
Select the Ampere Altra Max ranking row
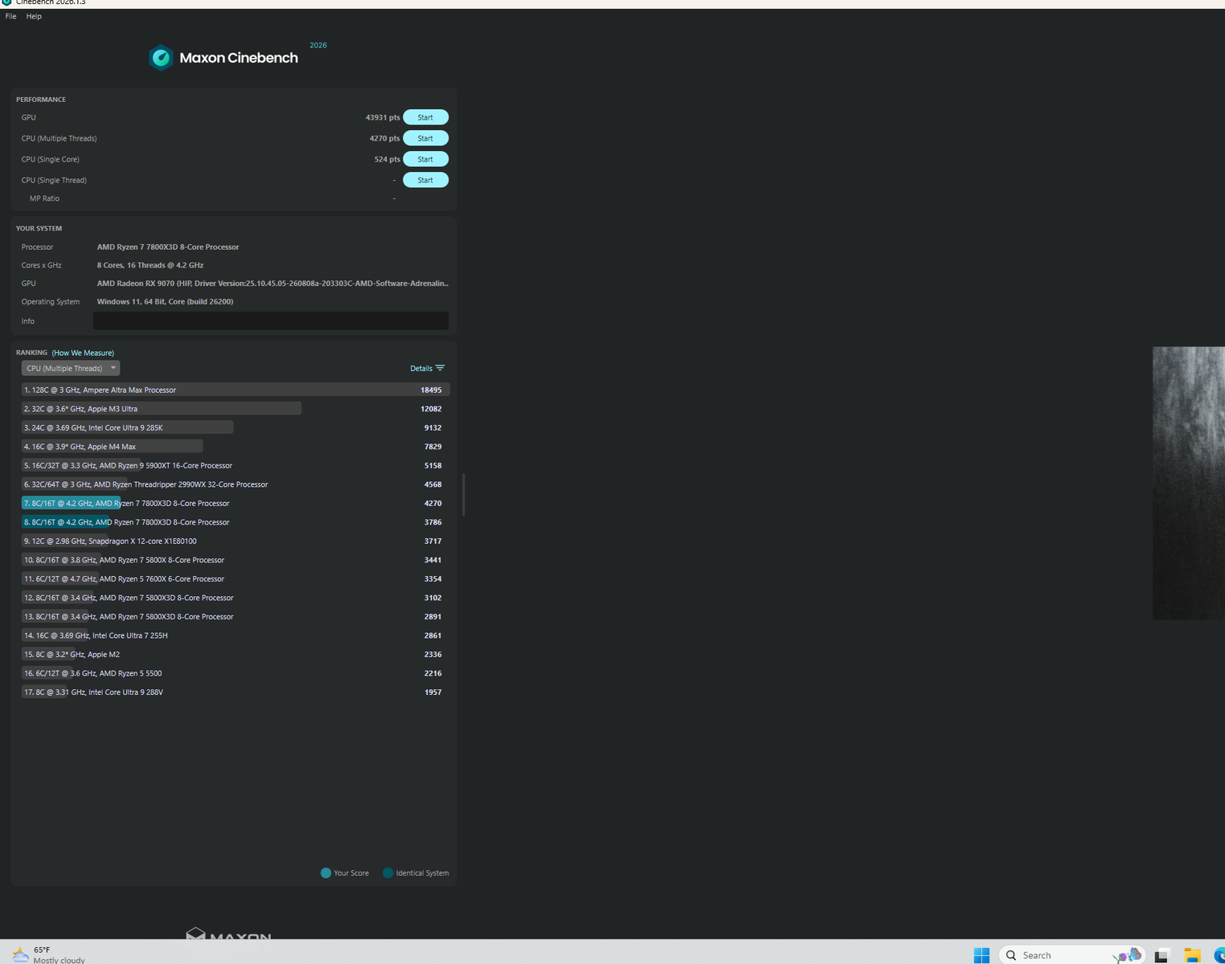[x=235, y=390]
